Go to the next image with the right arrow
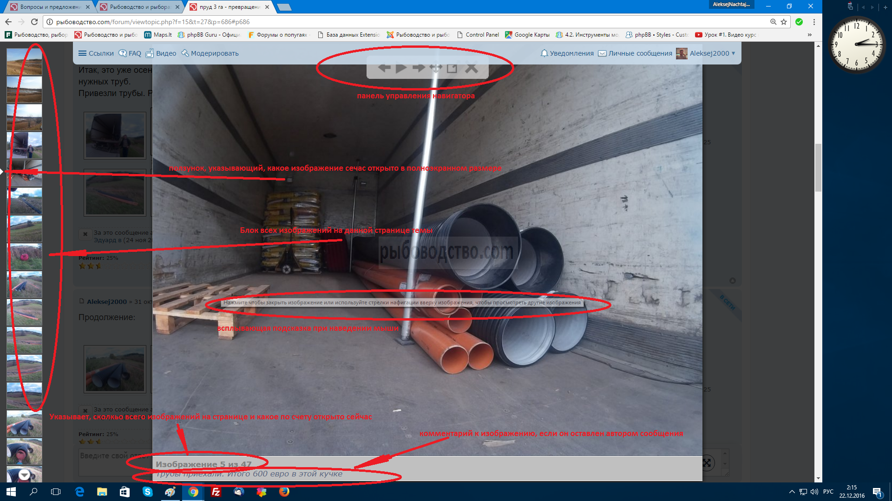This screenshot has height=501, width=892. [419, 68]
